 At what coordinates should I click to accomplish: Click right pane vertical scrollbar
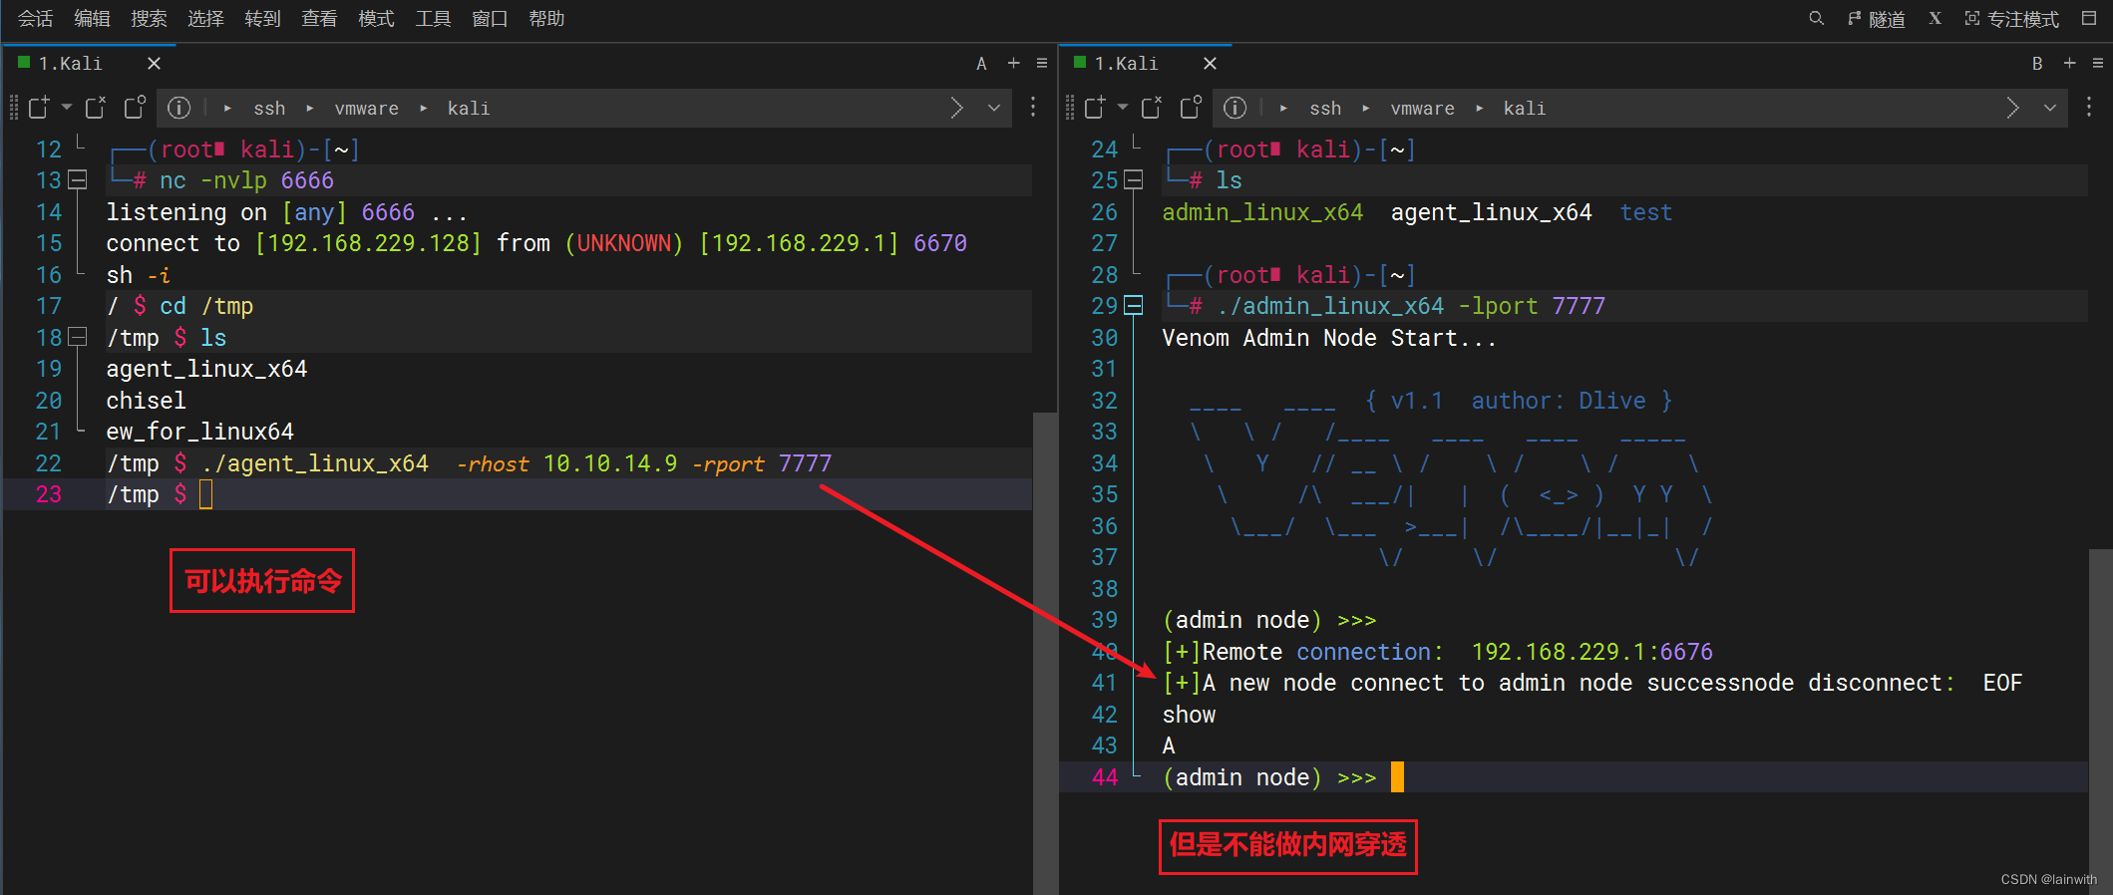(x=2100, y=722)
